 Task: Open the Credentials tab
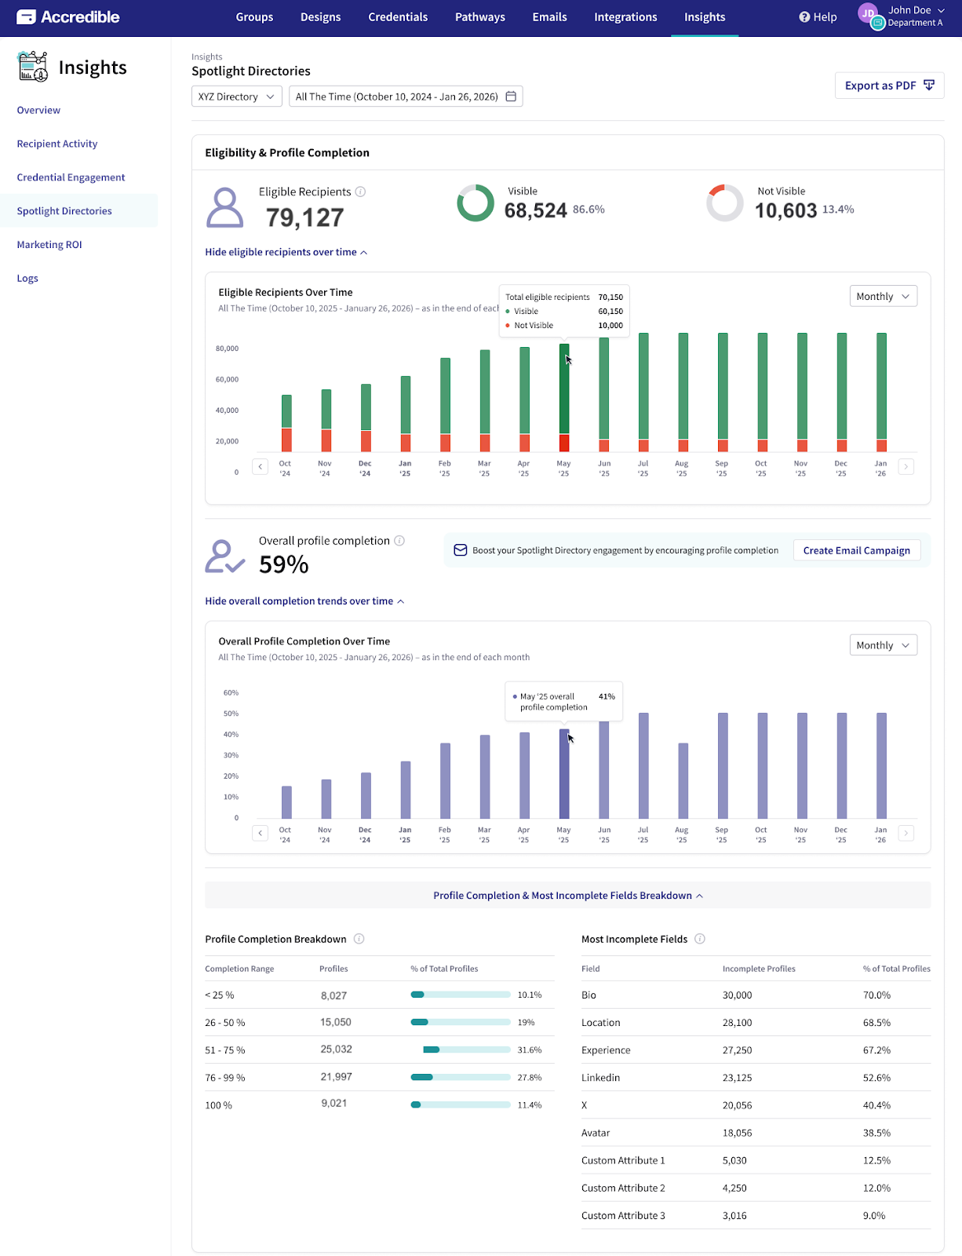point(399,17)
